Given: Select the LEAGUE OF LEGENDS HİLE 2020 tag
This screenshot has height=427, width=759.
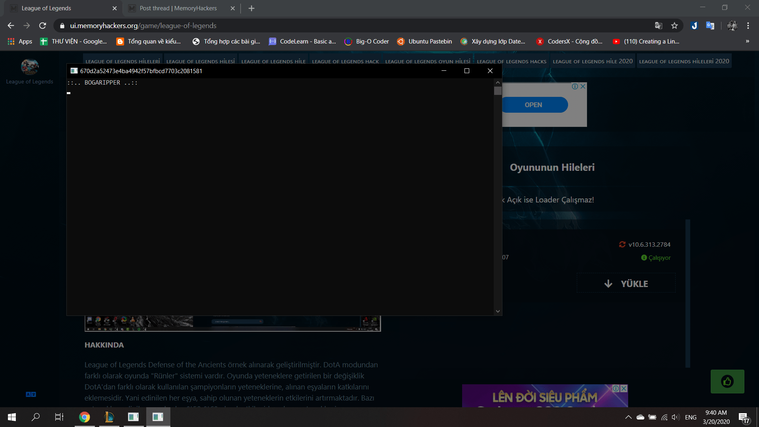Looking at the screenshot, I should pos(593,61).
